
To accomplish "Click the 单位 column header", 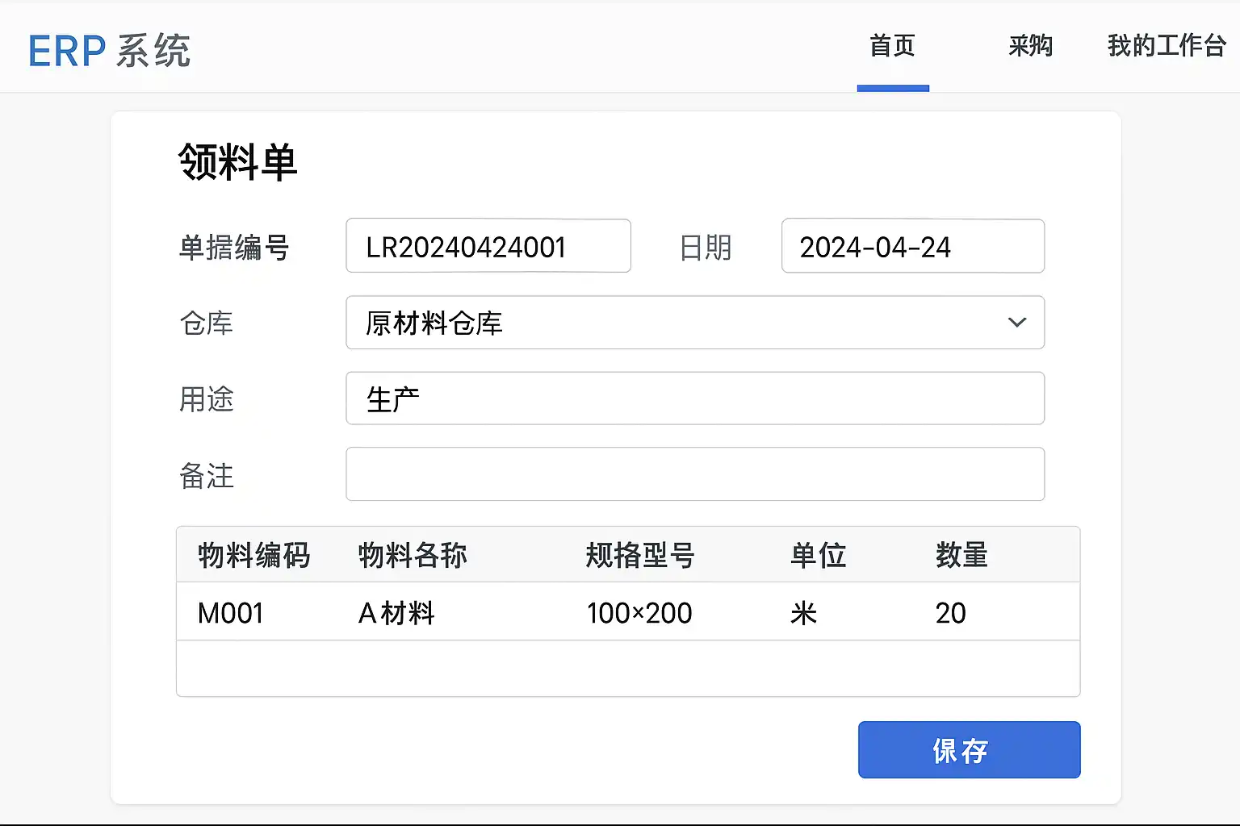I will [x=818, y=555].
